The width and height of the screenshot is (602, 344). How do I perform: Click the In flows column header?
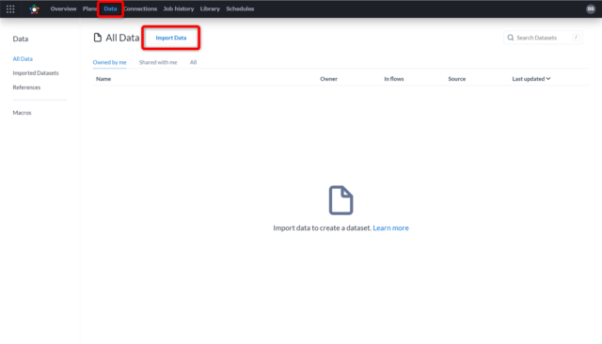point(394,79)
